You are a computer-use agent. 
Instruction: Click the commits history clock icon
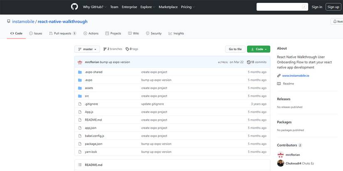(249, 62)
